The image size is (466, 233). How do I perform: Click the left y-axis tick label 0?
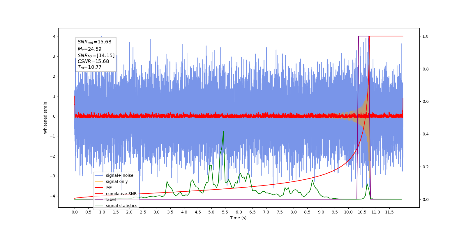click(x=54, y=116)
